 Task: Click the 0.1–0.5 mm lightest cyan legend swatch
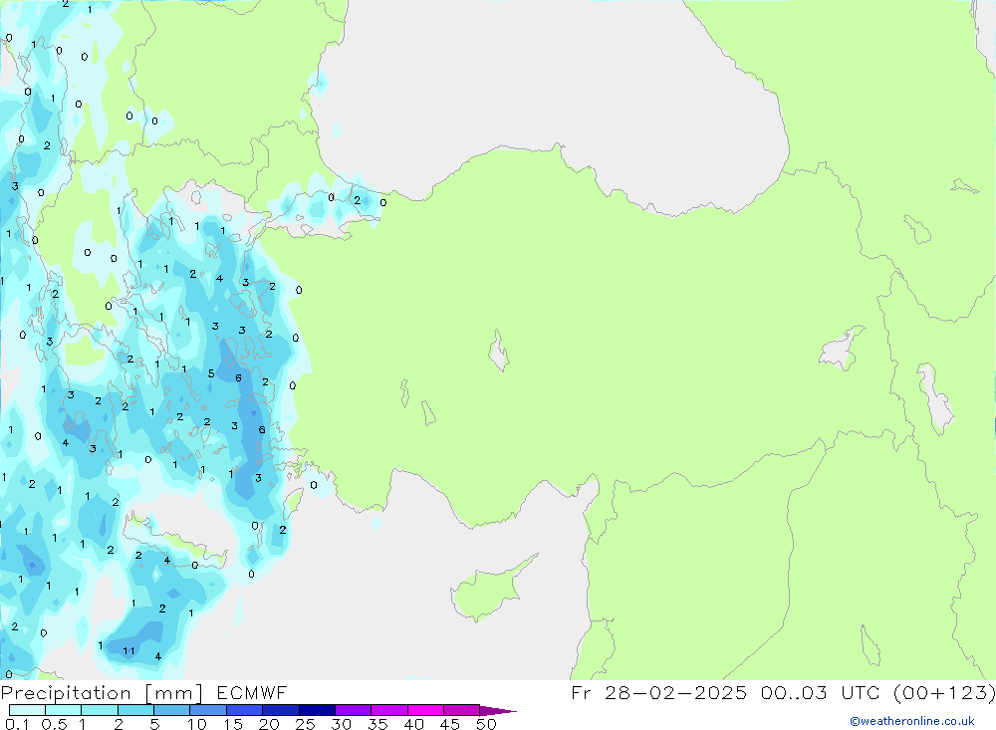pos(27,710)
